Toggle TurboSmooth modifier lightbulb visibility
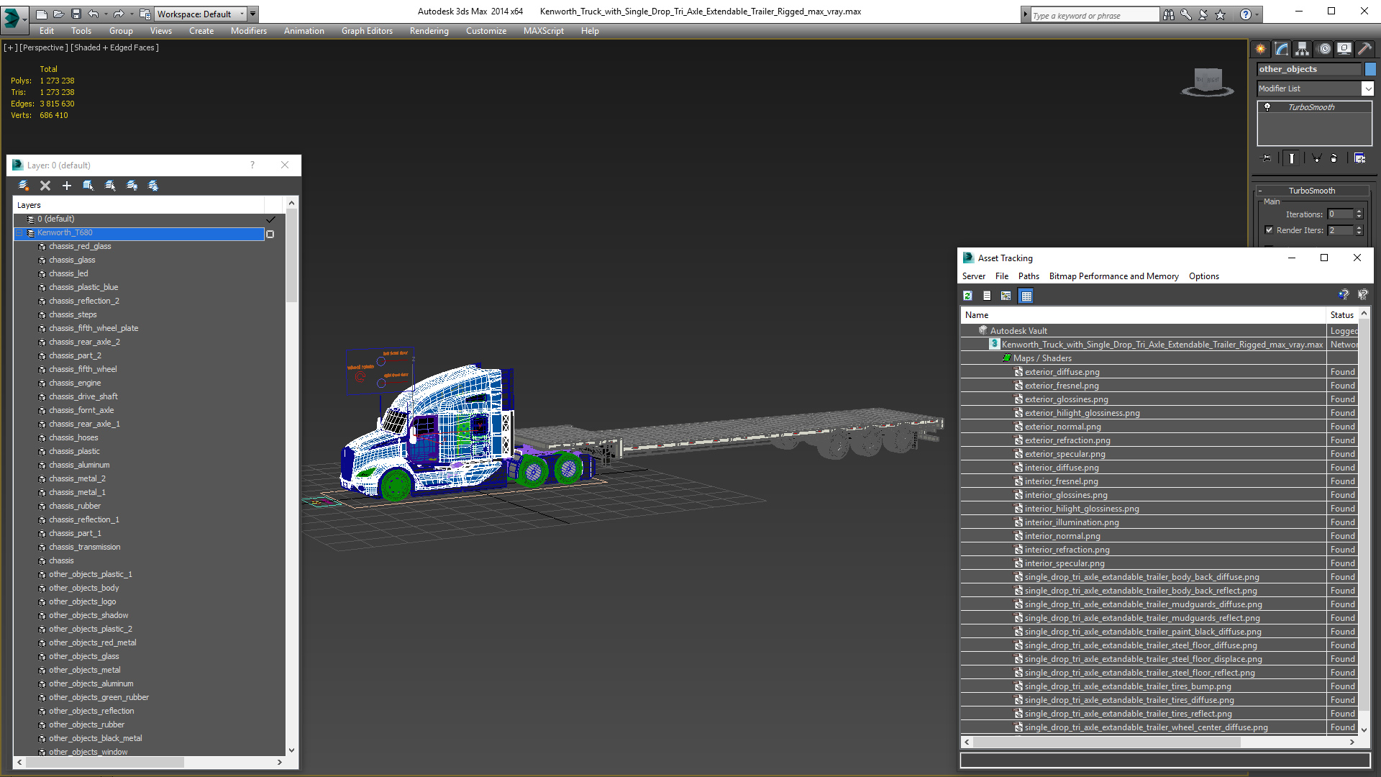Viewport: 1381px width, 777px height. (1267, 107)
